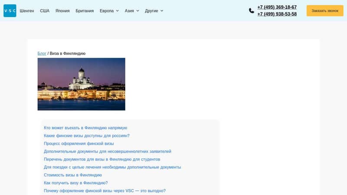Go to the Британия page
Viewport: 347px width, 195px height.
point(85,11)
